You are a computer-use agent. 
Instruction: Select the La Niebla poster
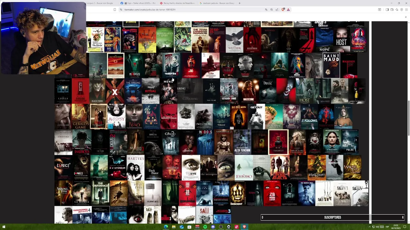click(x=82, y=193)
